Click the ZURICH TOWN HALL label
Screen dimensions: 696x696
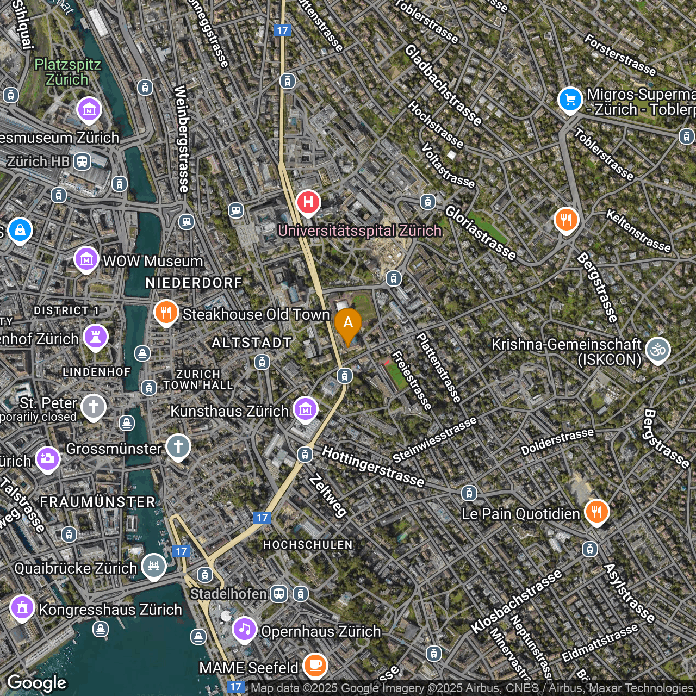click(198, 380)
